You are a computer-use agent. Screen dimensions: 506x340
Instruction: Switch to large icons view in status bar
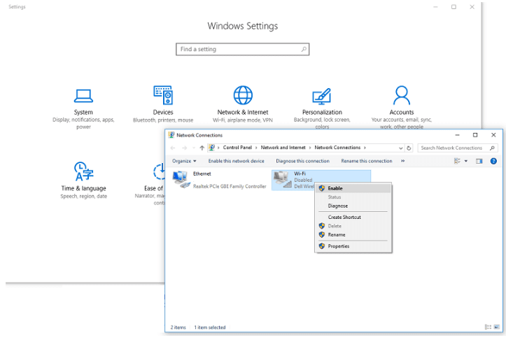(x=497, y=327)
